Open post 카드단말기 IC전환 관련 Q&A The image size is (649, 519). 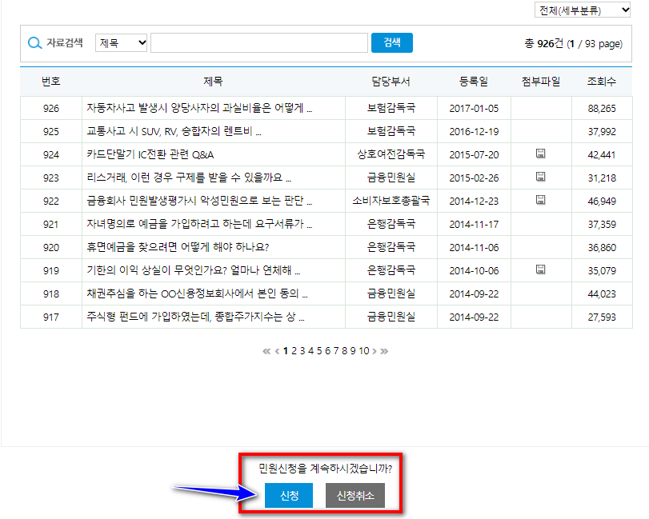click(x=150, y=154)
